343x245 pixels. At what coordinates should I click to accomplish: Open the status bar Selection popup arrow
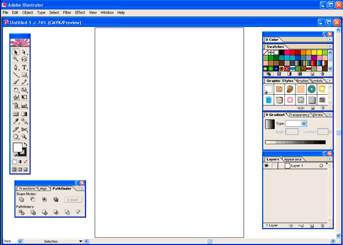(80, 241)
